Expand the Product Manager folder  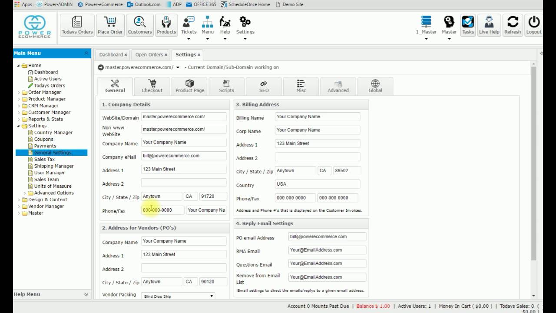pos(19,99)
